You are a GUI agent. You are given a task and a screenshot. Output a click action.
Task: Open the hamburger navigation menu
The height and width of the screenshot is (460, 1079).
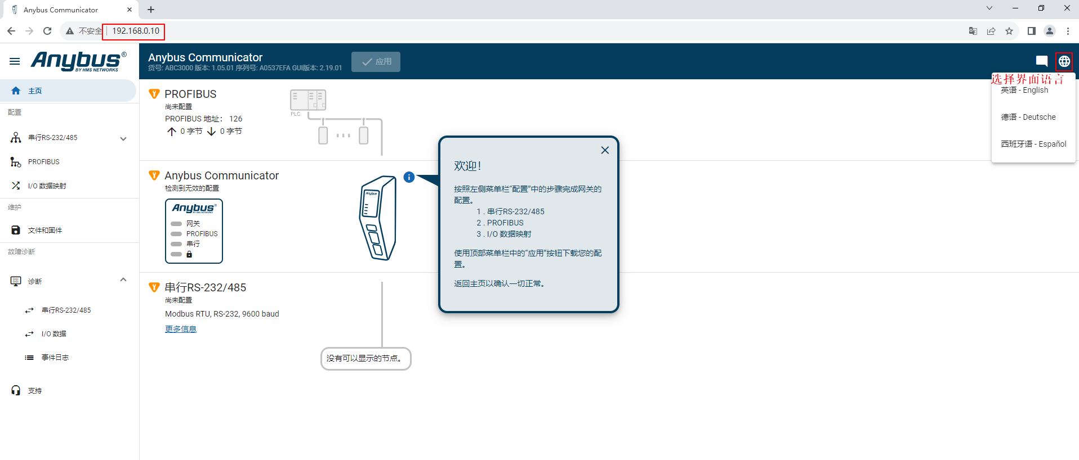pos(15,61)
